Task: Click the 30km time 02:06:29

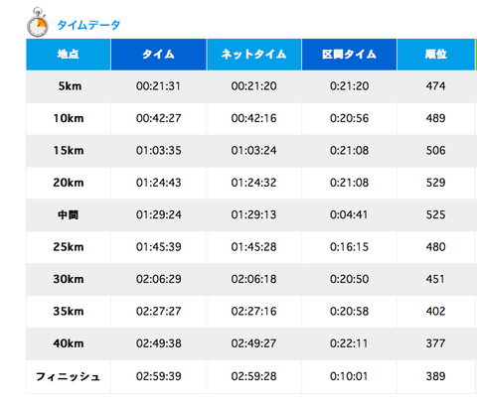Action: tap(158, 279)
